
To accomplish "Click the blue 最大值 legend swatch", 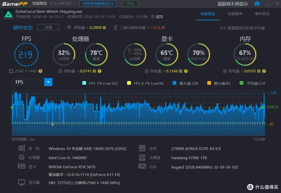I will [174, 83].
